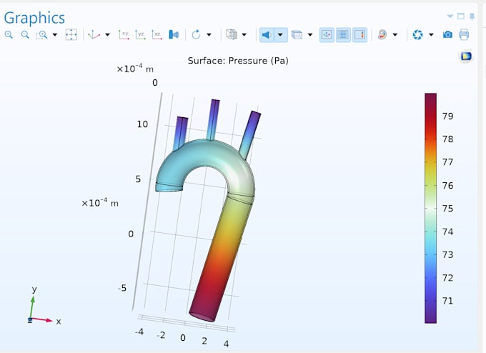
Task: Click the y-axis tick label 10
Action: point(142,124)
